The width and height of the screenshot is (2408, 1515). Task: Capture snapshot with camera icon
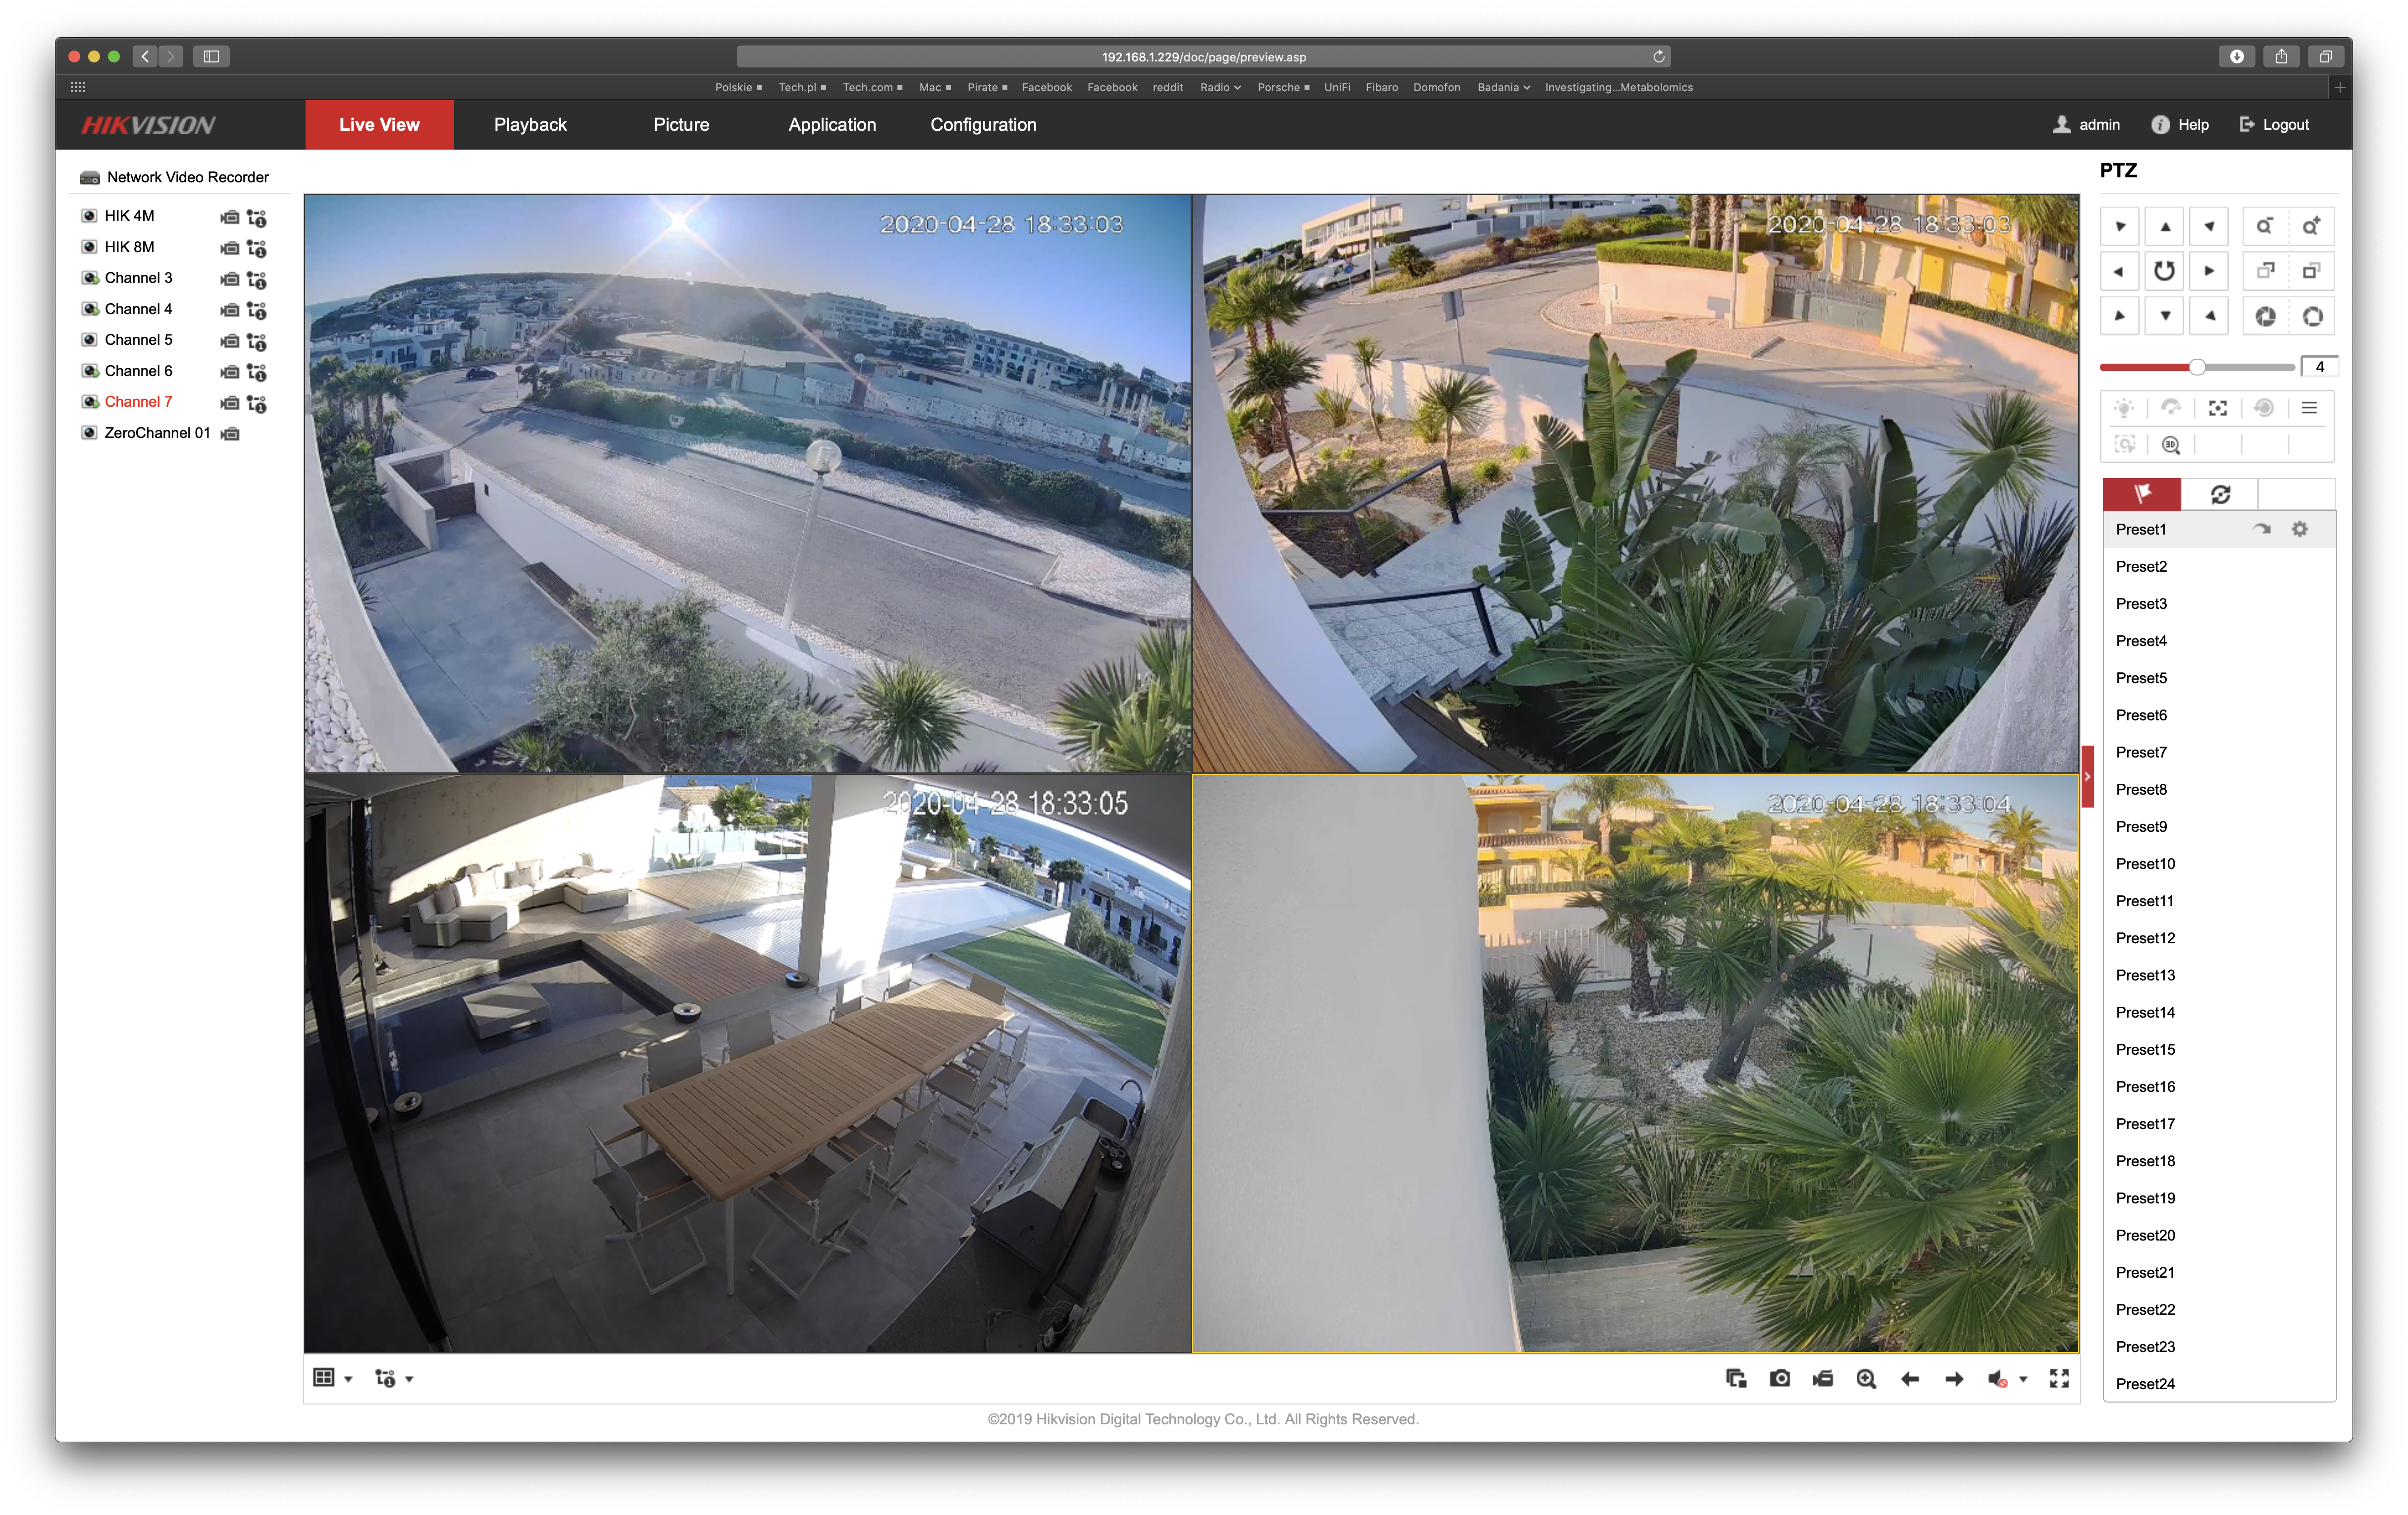[x=1780, y=1379]
